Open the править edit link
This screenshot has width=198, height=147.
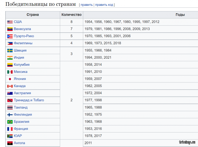coord(87,5)
